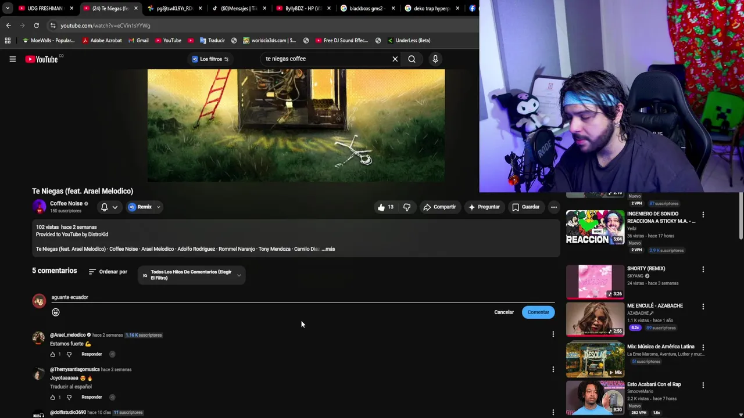Open @Arael_melodico commenter profile
The image size is (744, 418).
[67, 335]
